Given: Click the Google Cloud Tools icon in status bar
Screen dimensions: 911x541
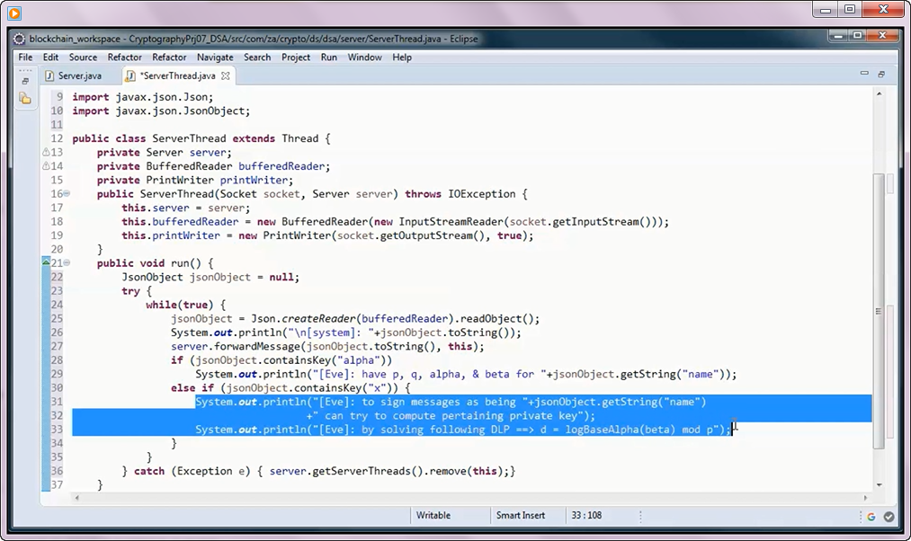Looking at the screenshot, I should tap(871, 516).
